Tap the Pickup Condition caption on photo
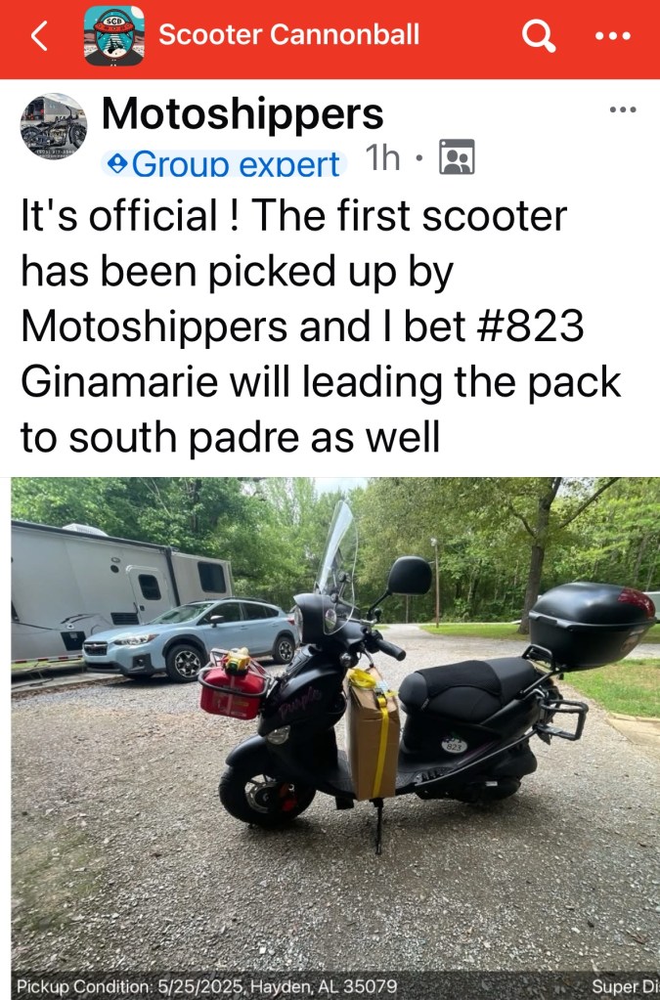This screenshot has width=660, height=1000. 206,986
